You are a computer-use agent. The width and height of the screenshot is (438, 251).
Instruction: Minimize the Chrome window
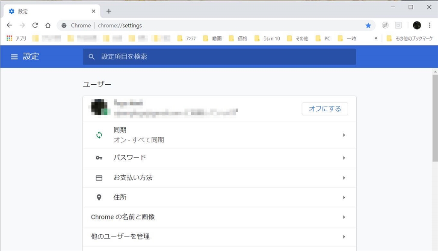pos(393,7)
